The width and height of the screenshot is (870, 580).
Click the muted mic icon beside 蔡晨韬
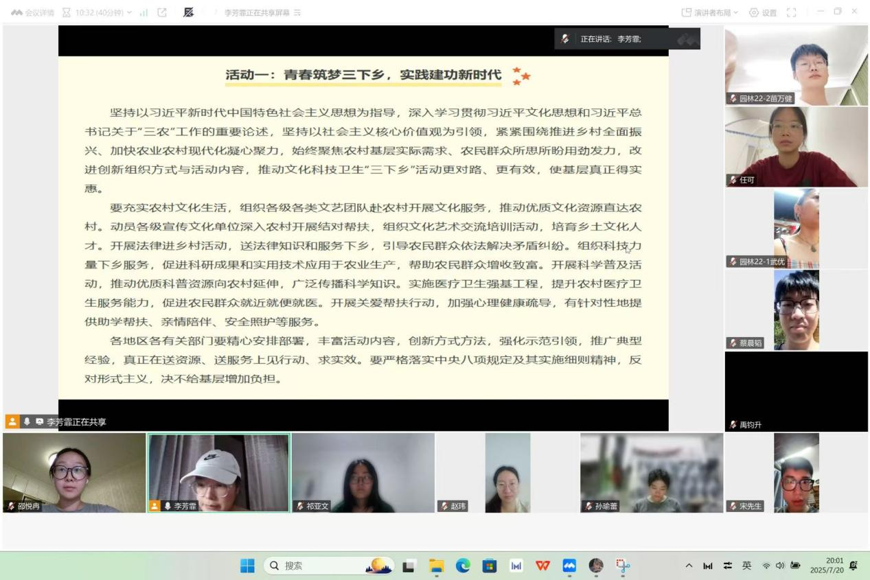(x=733, y=343)
